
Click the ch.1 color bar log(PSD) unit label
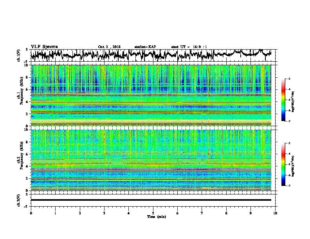(x=293, y=102)
